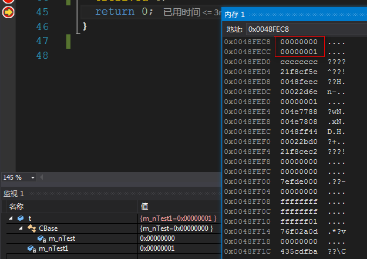Click memory value 435cdfba
367x259 pixels.
(x=299, y=251)
